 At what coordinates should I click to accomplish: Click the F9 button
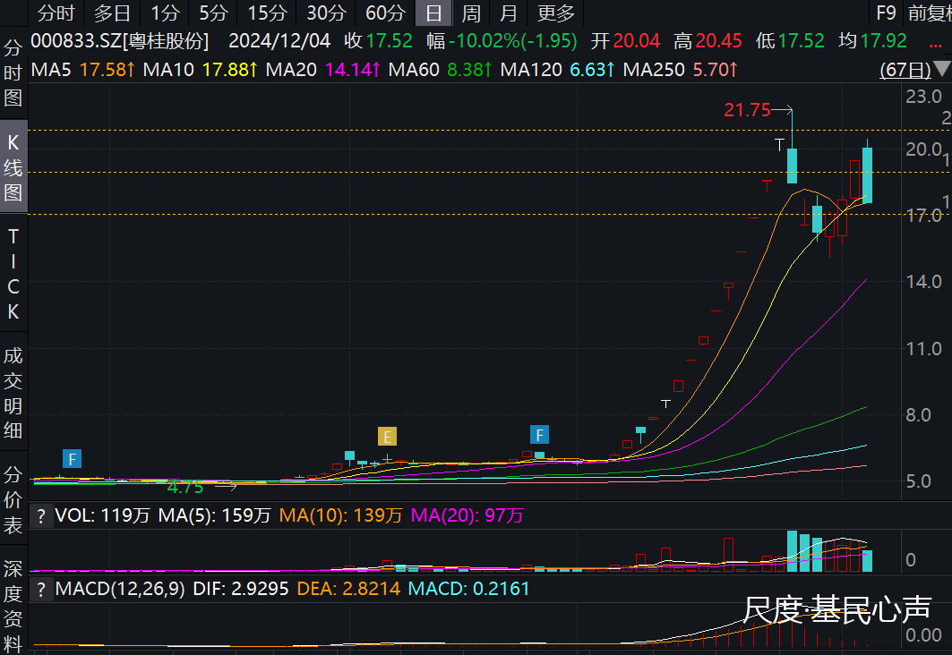(x=886, y=13)
